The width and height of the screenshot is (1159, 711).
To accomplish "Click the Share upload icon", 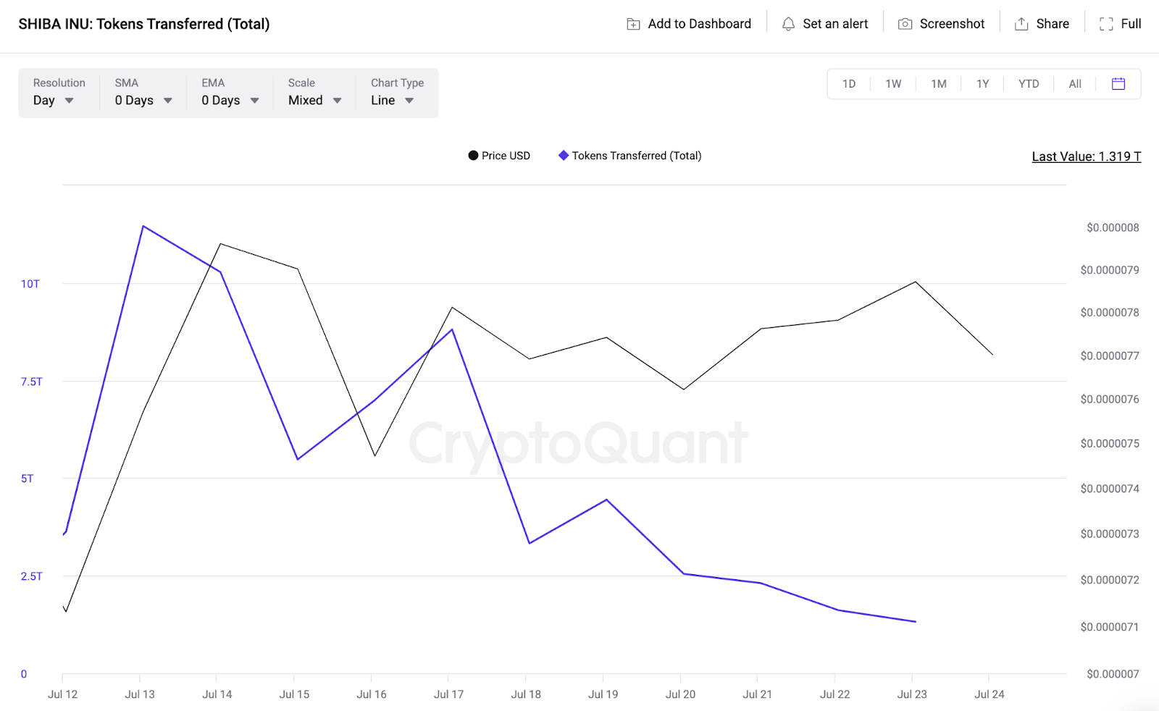I will coord(1021,24).
